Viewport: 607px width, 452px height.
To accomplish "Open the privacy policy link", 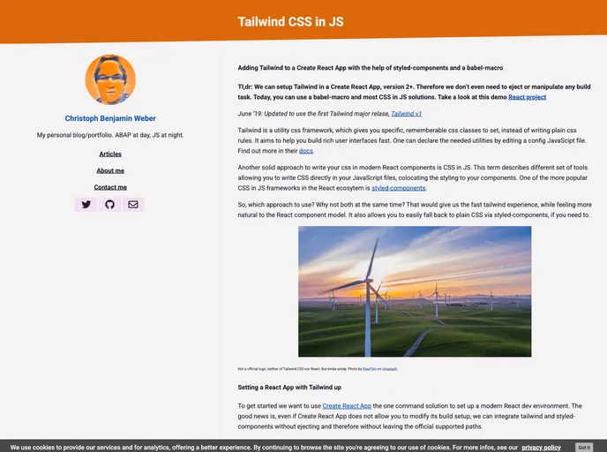I will click(x=541, y=448).
